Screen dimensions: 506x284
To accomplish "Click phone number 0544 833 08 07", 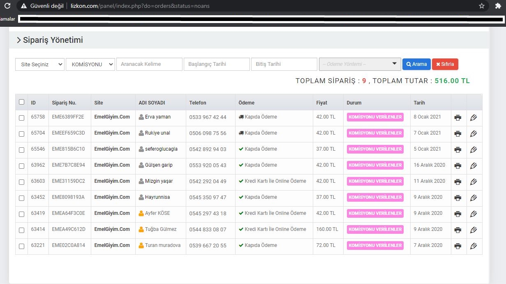I will click(x=208, y=230).
